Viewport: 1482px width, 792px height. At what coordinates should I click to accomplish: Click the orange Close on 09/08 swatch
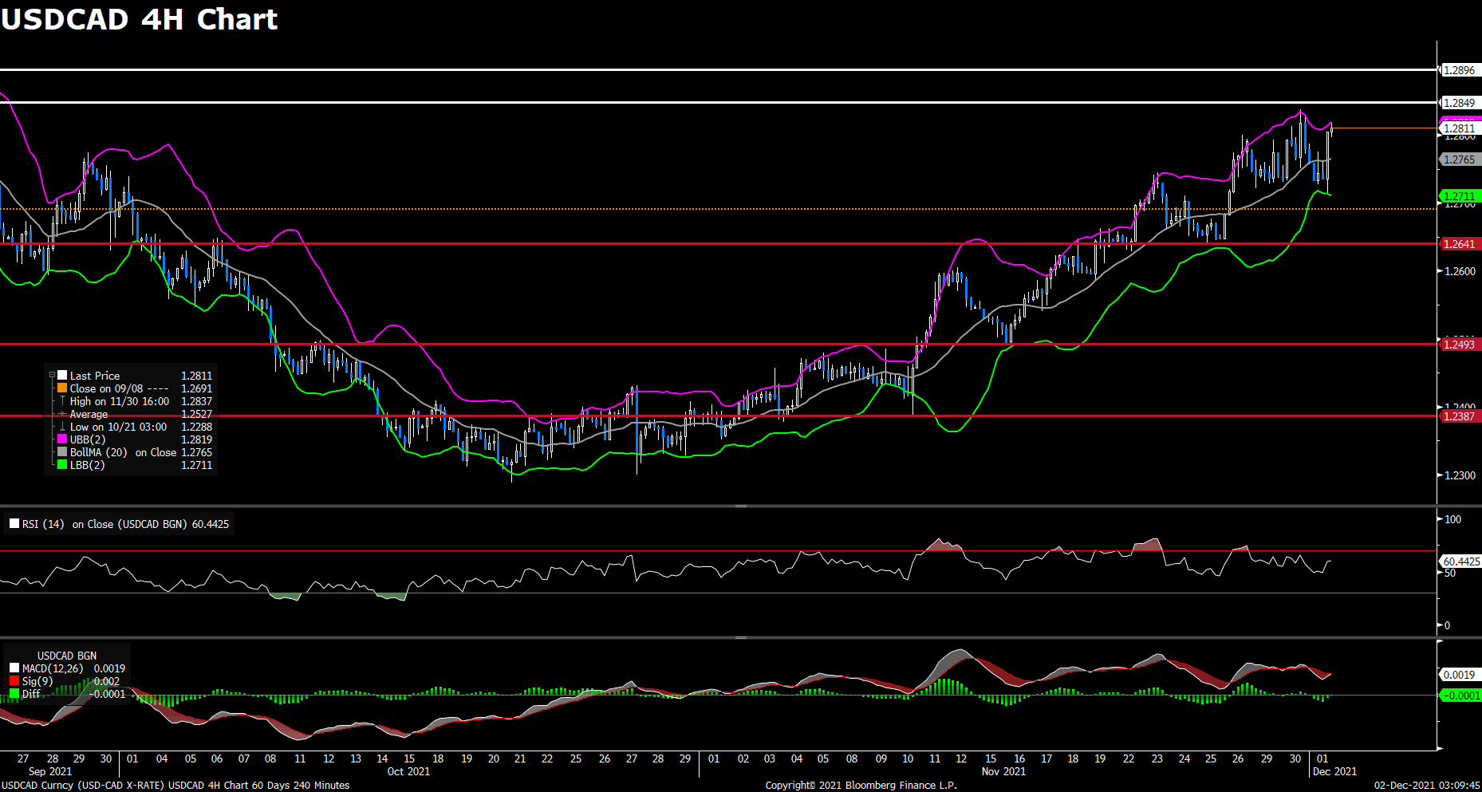coord(62,388)
